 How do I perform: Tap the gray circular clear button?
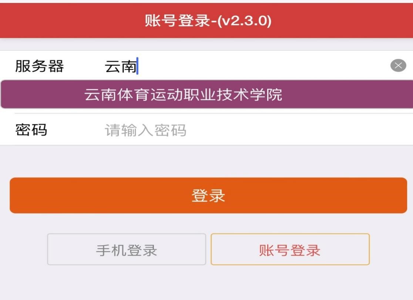(398, 66)
